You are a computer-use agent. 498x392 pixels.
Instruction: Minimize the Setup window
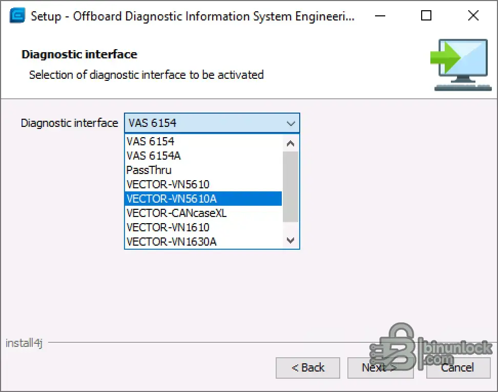pyautogui.click(x=380, y=15)
